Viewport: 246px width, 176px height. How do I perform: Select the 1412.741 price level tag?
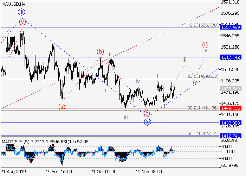click(x=230, y=136)
